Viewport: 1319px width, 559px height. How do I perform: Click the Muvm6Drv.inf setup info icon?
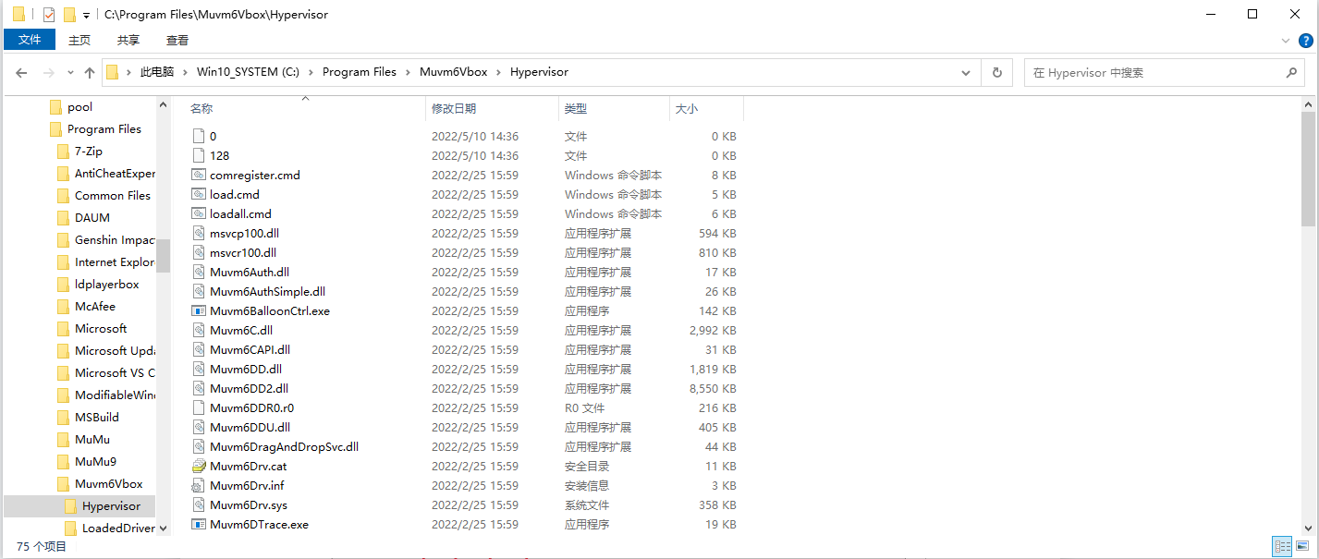199,485
